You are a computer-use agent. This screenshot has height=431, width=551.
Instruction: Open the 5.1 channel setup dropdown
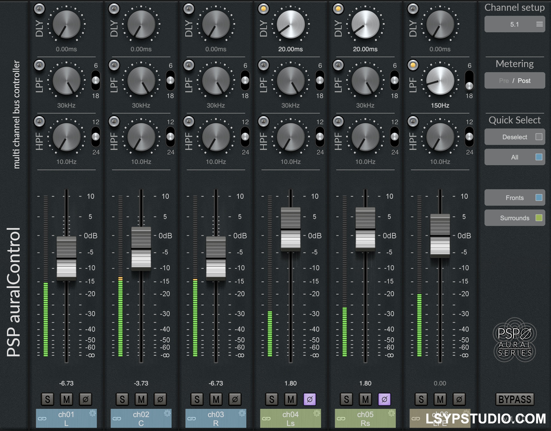[x=515, y=24]
